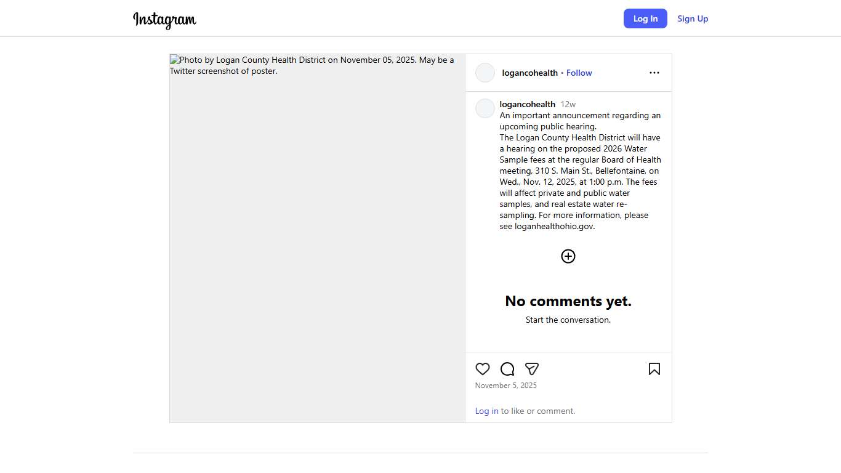Open the three-dot more options menu
Screen dimensions: 841x473
(x=654, y=73)
